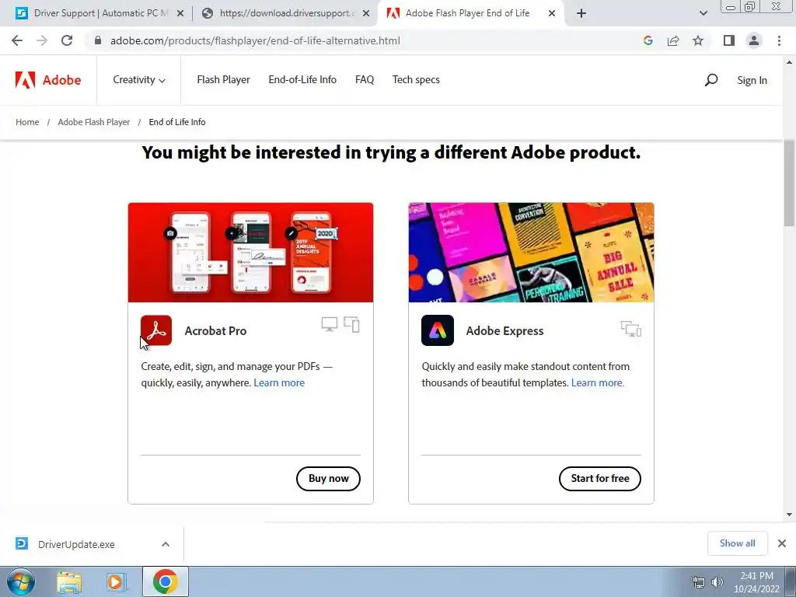
Task: Click the Show desktop strip by the clock
Action: click(x=791, y=581)
